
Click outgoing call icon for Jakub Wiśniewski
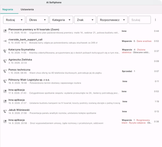pyautogui.click(x=5, y=111)
